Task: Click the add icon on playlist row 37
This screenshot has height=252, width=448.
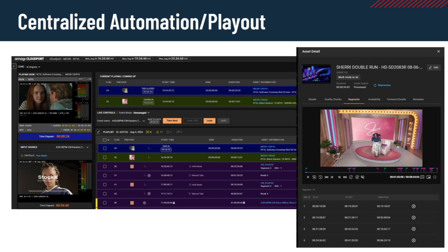Action: (149, 176)
